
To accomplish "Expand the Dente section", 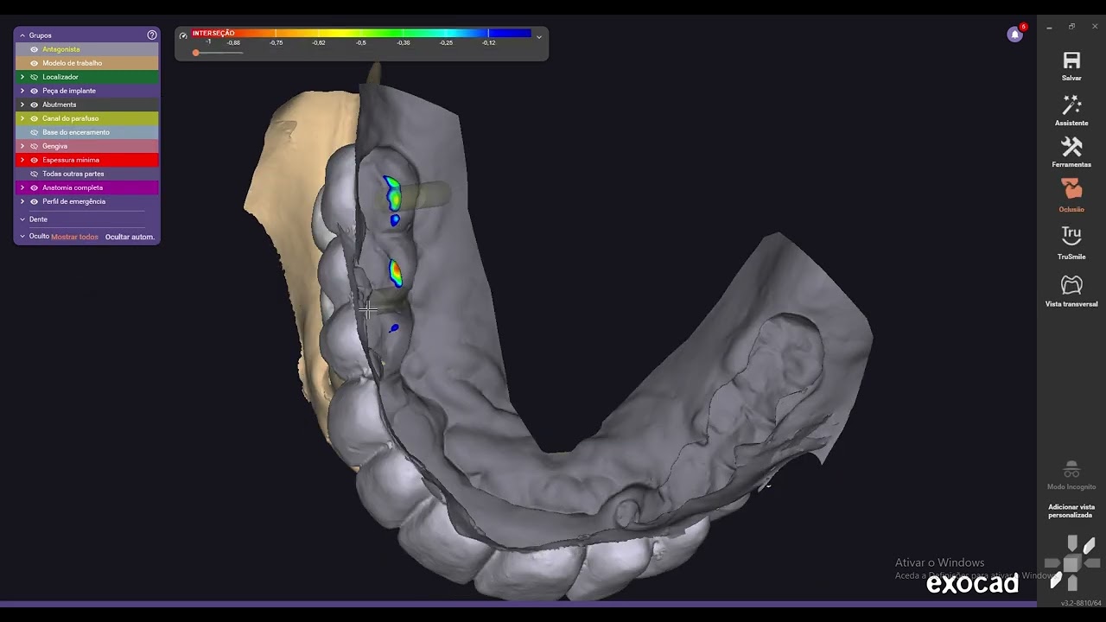I will [22, 219].
